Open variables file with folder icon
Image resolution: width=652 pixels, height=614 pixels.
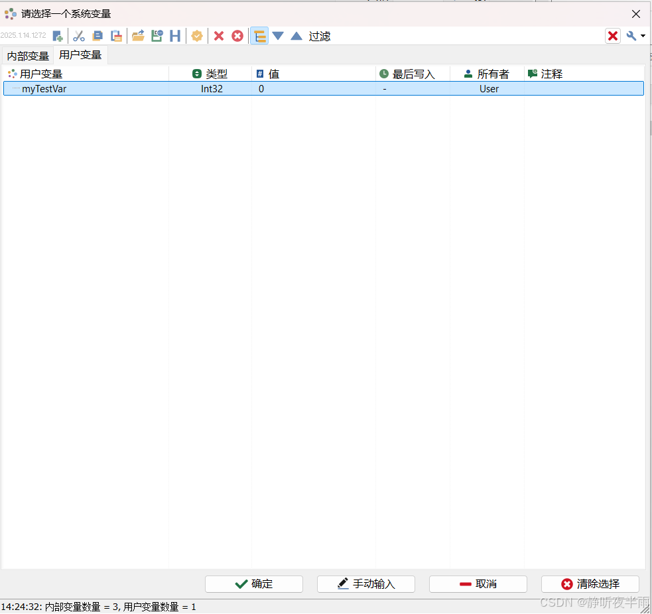click(x=138, y=37)
